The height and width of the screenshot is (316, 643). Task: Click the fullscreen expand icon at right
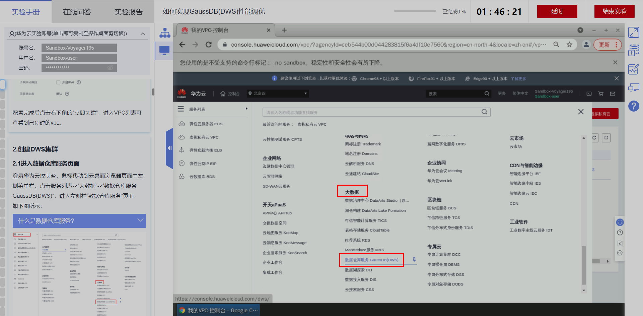click(x=634, y=33)
